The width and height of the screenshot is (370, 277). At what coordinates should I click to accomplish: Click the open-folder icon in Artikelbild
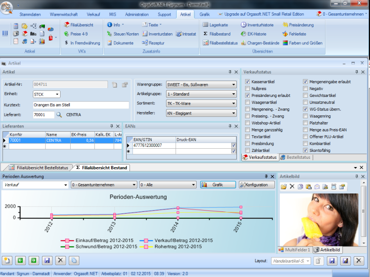tap(284, 187)
